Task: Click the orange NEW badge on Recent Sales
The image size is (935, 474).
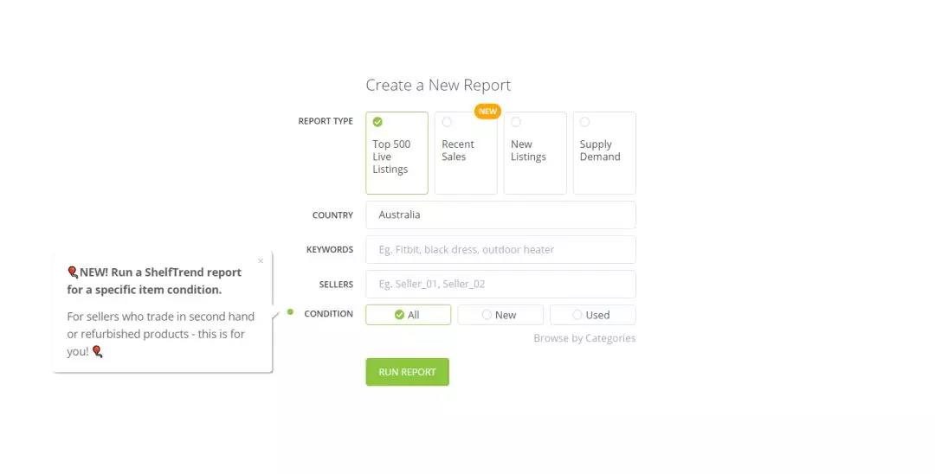Action: point(487,112)
